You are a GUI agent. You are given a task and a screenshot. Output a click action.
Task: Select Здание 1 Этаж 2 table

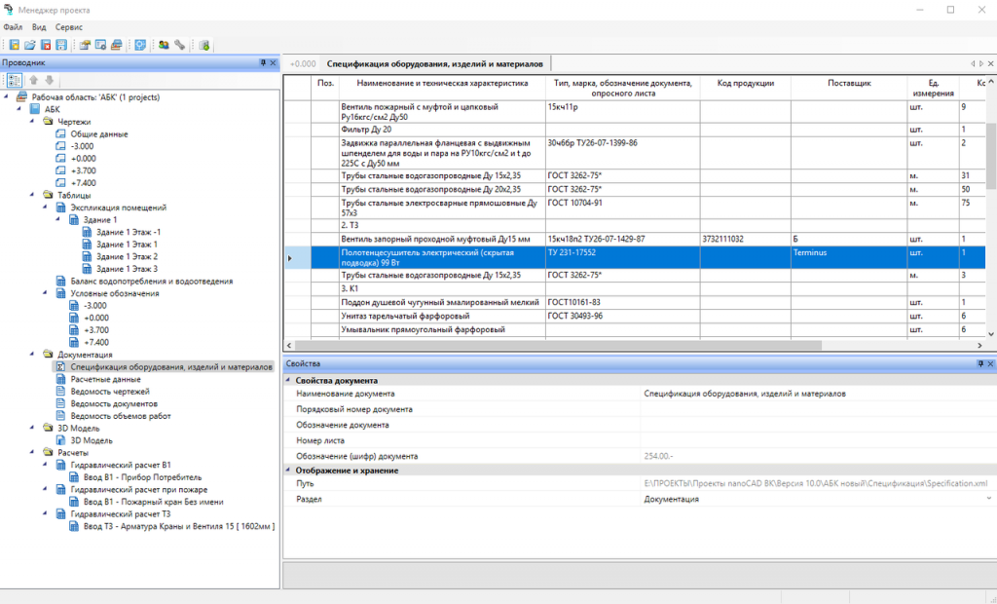tap(128, 256)
